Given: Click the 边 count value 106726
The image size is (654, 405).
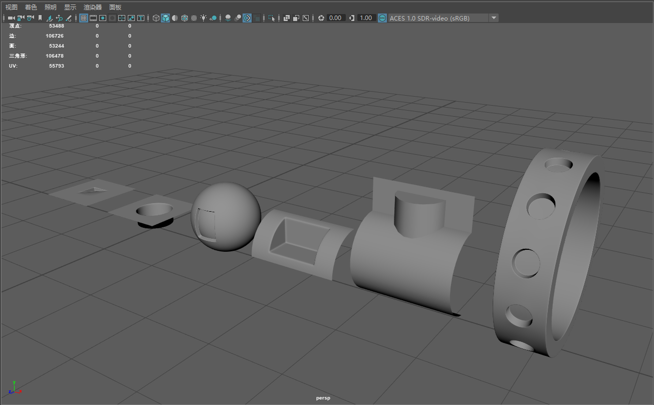Looking at the screenshot, I should (55, 36).
